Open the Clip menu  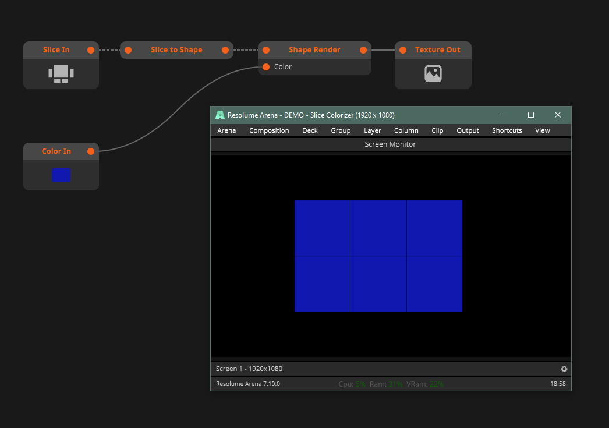[437, 130]
